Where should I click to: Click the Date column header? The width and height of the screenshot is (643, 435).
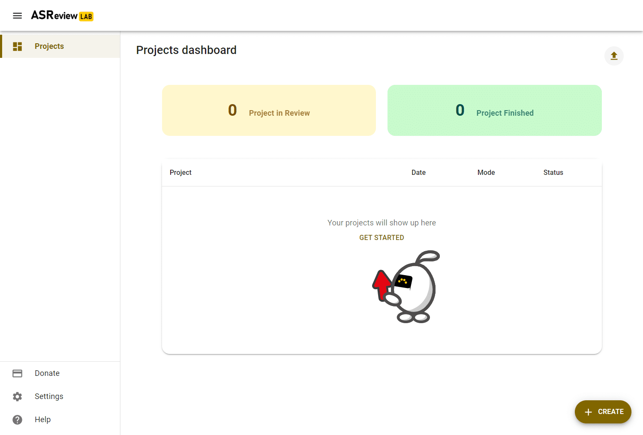418,172
